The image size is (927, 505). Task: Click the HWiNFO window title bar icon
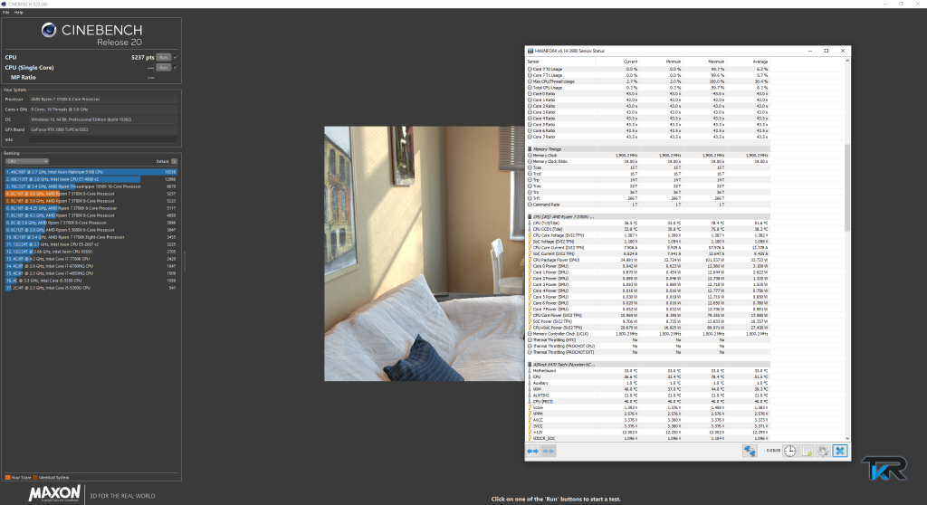coord(530,51)
